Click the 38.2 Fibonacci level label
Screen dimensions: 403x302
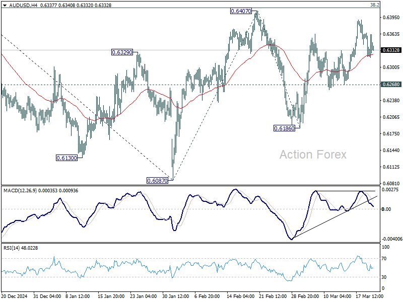[375, 5]
